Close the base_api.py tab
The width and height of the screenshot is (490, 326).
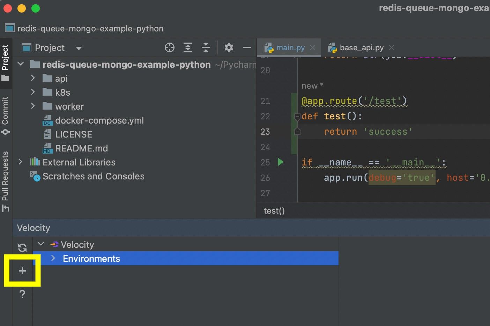tap(392, 47)
